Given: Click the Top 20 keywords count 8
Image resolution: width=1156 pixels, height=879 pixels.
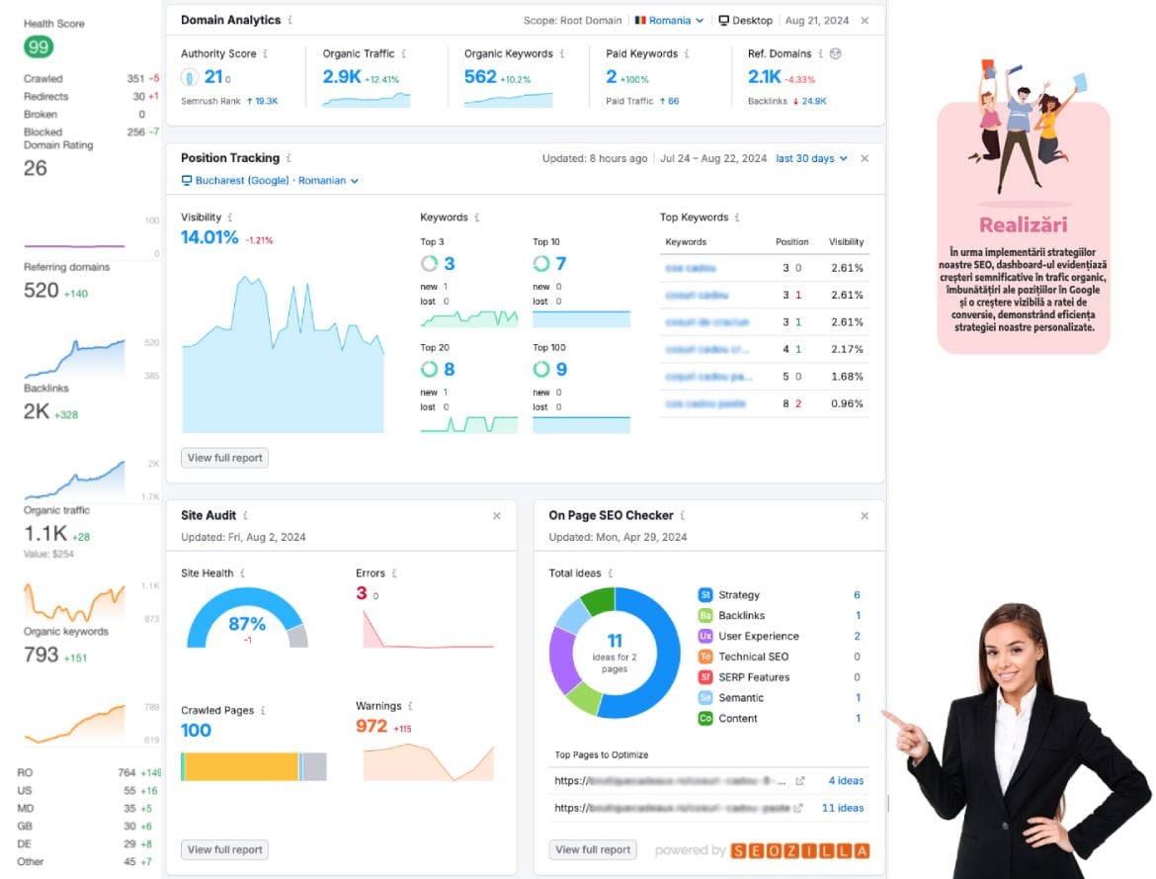Looking at the screenshot, I should pos(449,369).
